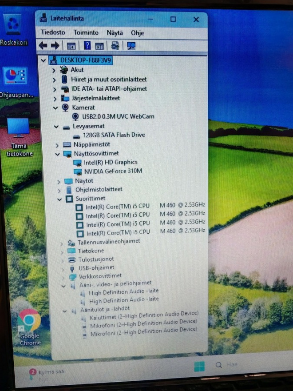Open Google Chrome desktop shortcut

click(30, 327)
